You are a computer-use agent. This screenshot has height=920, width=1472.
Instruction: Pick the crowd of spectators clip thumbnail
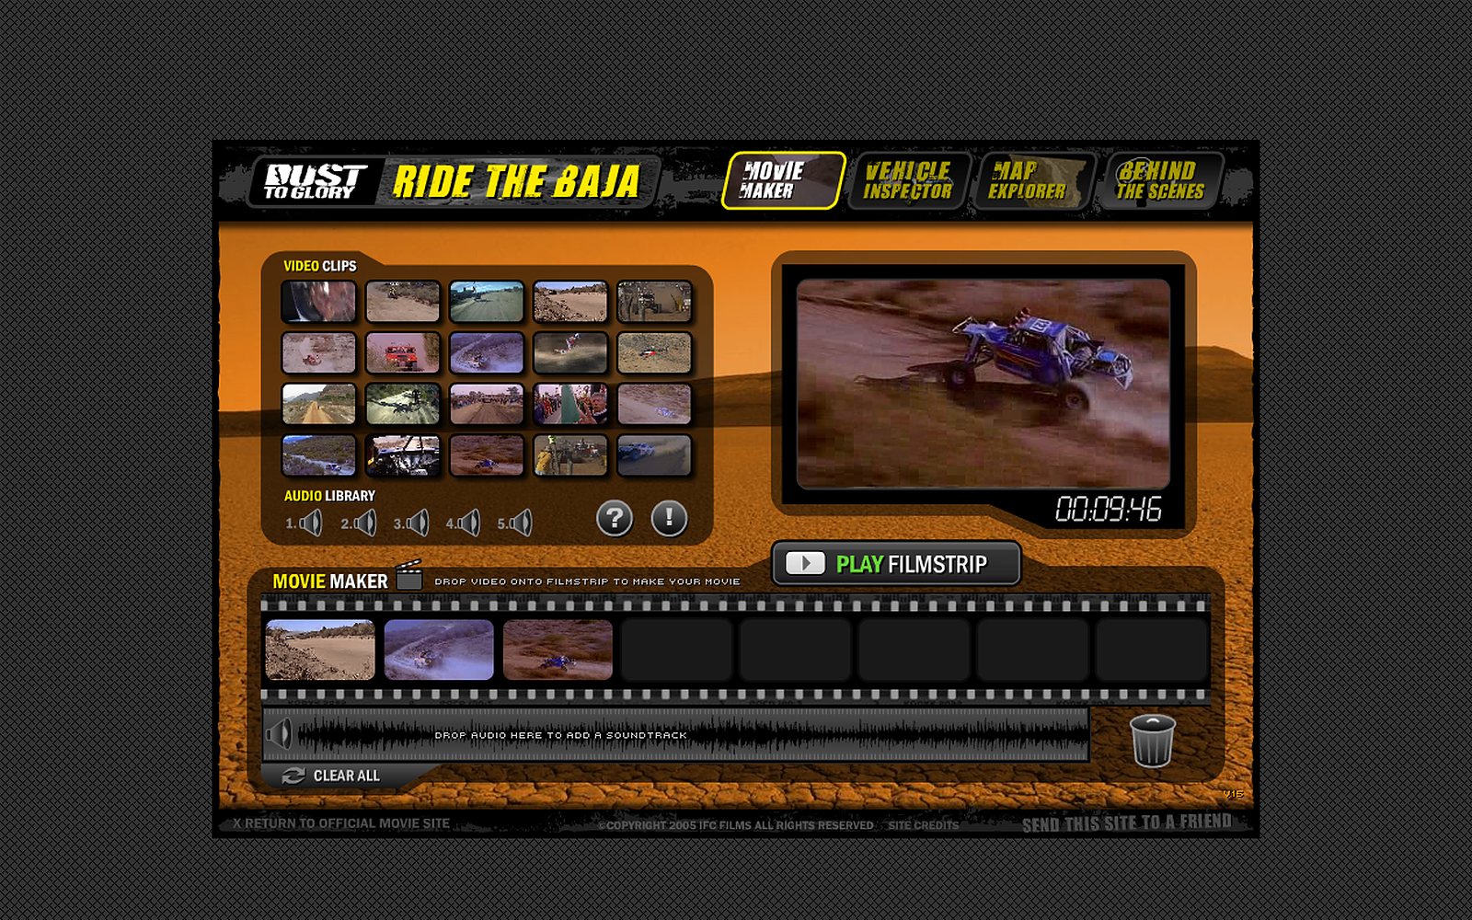[570, 404]
